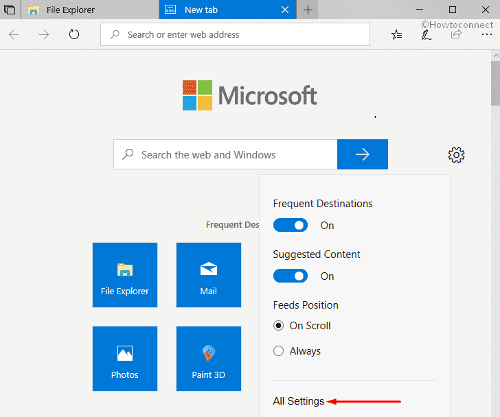Screen dimensions: 500x417
Task: Click the Feeds Position label
Action: click(306, 305)
